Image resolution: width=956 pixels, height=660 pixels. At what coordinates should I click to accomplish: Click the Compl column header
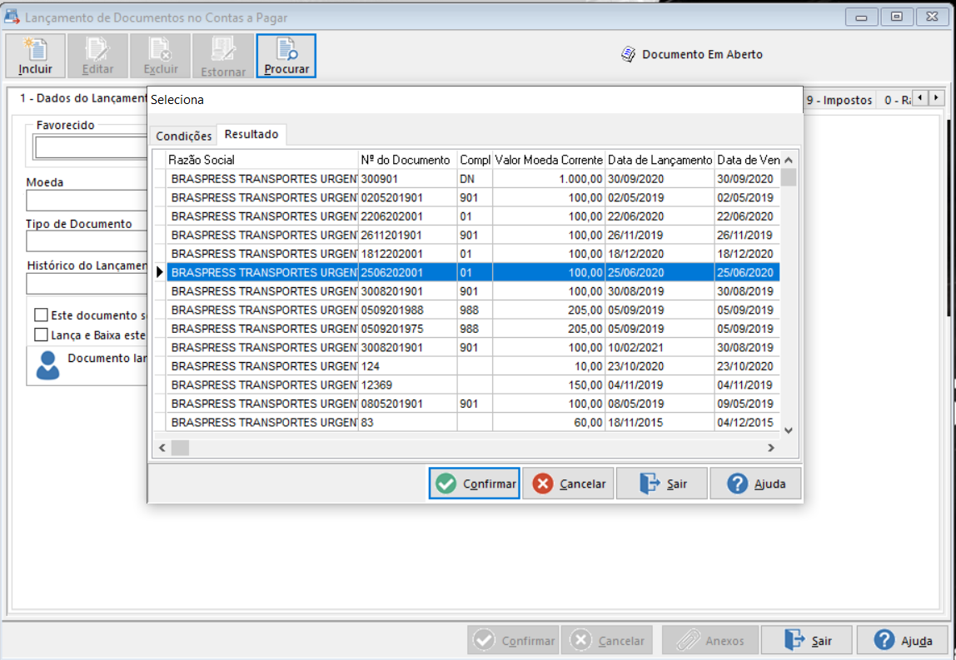coord(475,160)
